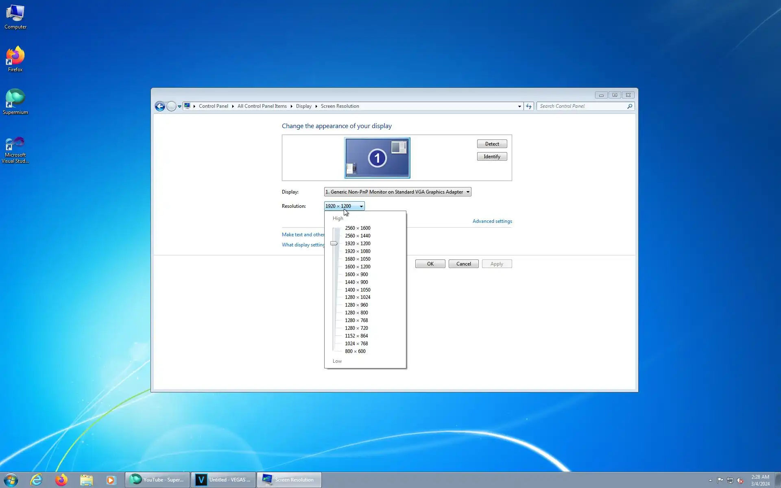Open Windows Explorer folder taskbar icon
The height and width of the screenshot is (488, 781).
(x=86, y=480)
